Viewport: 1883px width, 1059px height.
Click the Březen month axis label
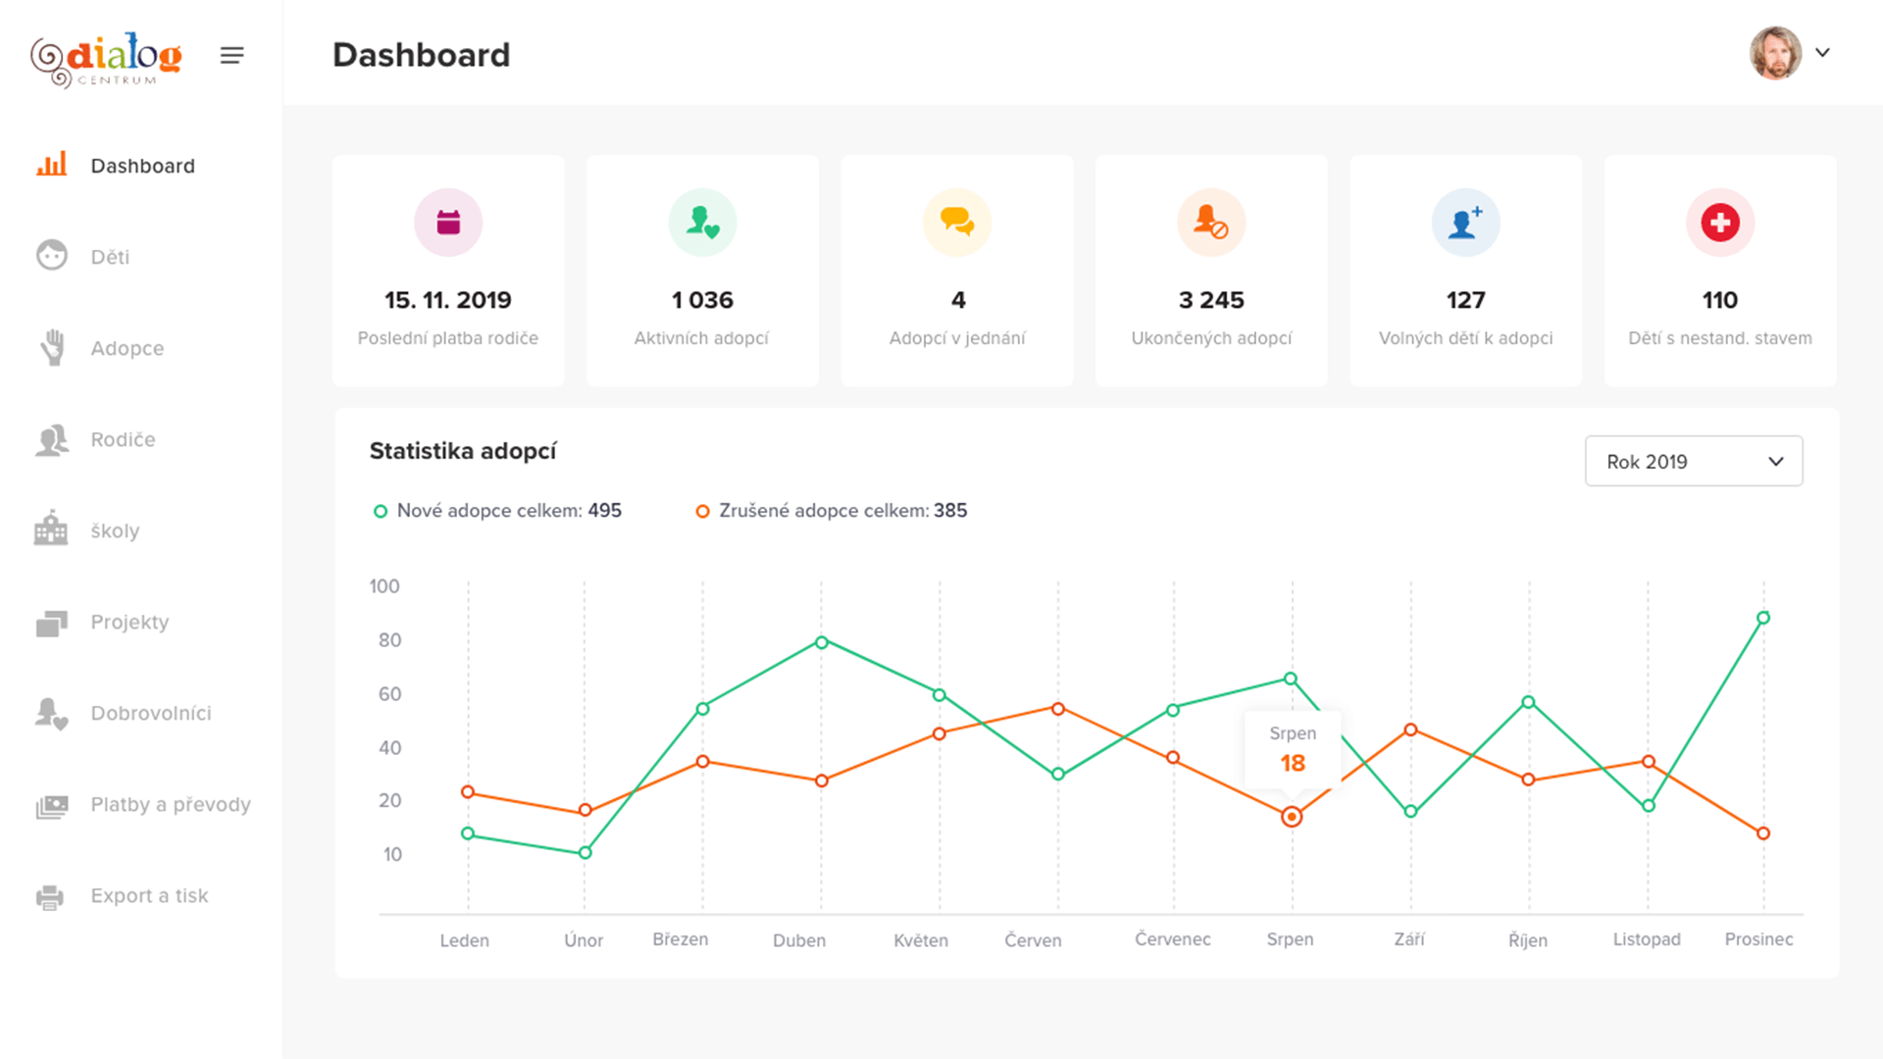click(681, 939)
